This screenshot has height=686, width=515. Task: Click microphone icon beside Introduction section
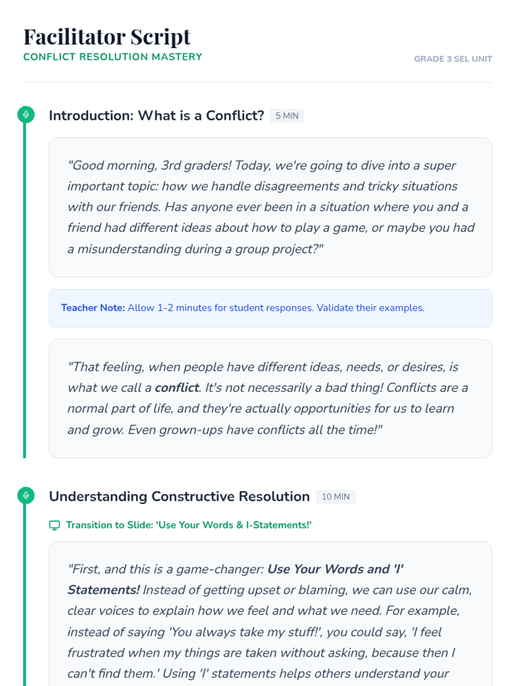26,114
